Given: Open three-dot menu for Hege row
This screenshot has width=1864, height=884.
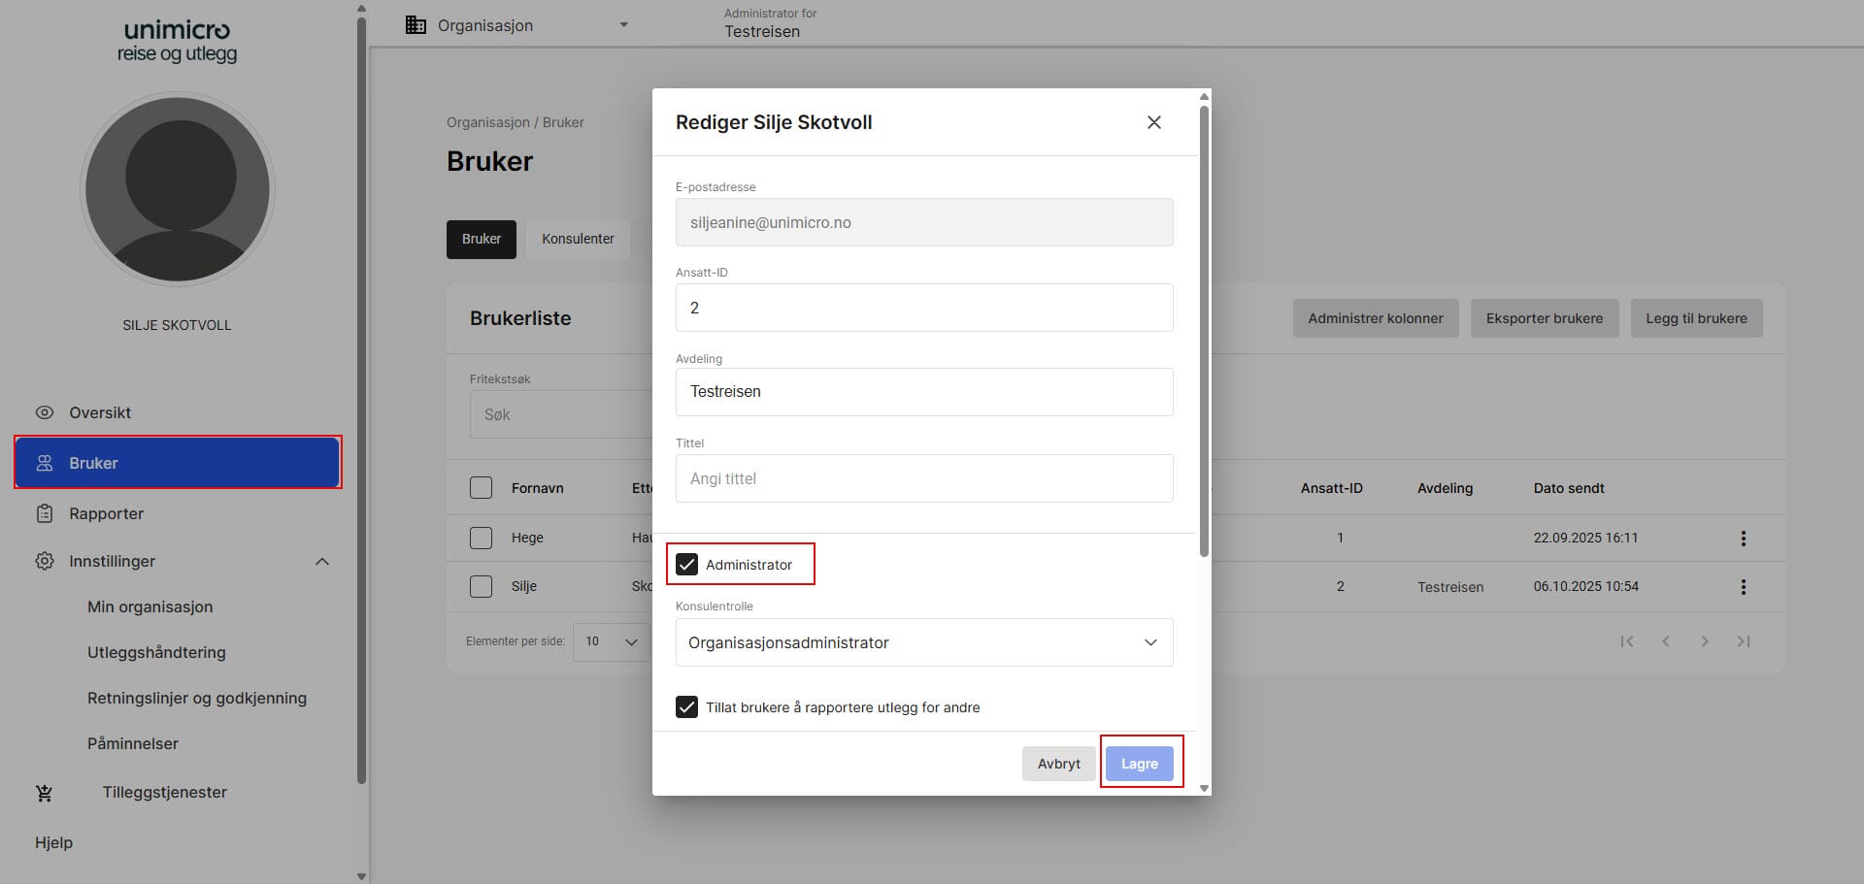Looking at the screenshot, I should click(1743, 539).
